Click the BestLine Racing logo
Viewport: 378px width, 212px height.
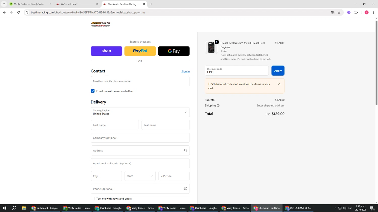click(101, 24)
